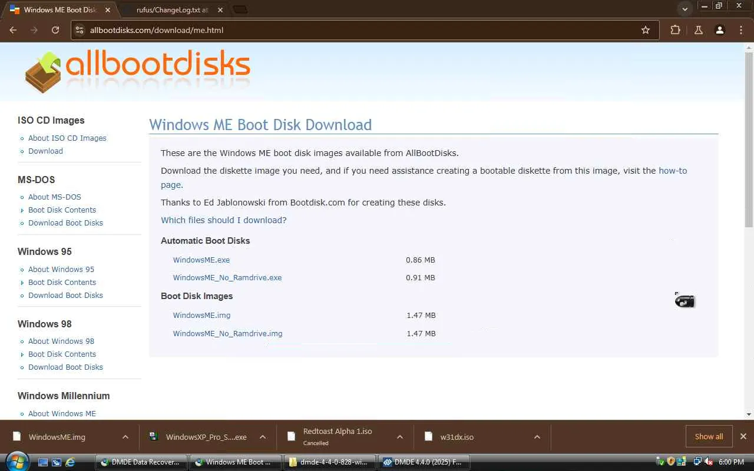Open the Chrome three-dot menu
The width and height of the screenshot is (754, 471).
[741, 30]
